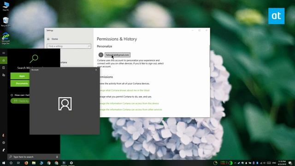
Task: Click the Cortana feedback icon in sidebar
Action: [4, 150]
